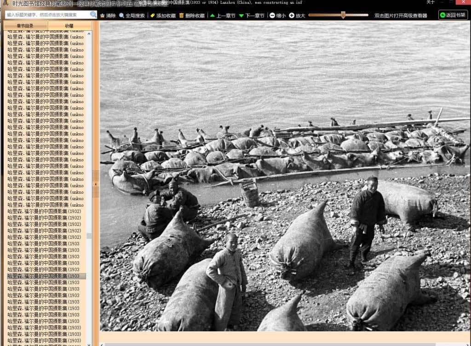Click the magnifier icon in the search box

tap(93, 15)
